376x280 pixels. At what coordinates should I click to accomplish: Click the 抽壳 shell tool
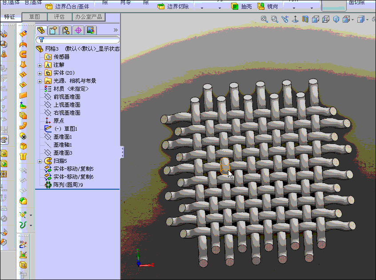[x=241, y=7]
